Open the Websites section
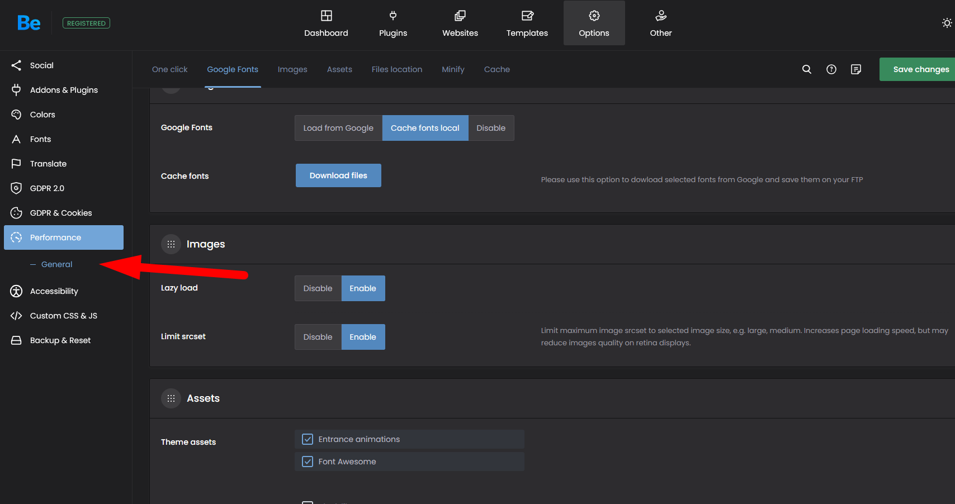955x504 pixels. [460, 23]
